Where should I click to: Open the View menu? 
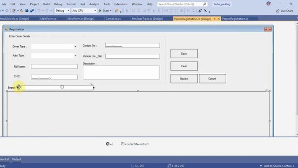(22, 4)
